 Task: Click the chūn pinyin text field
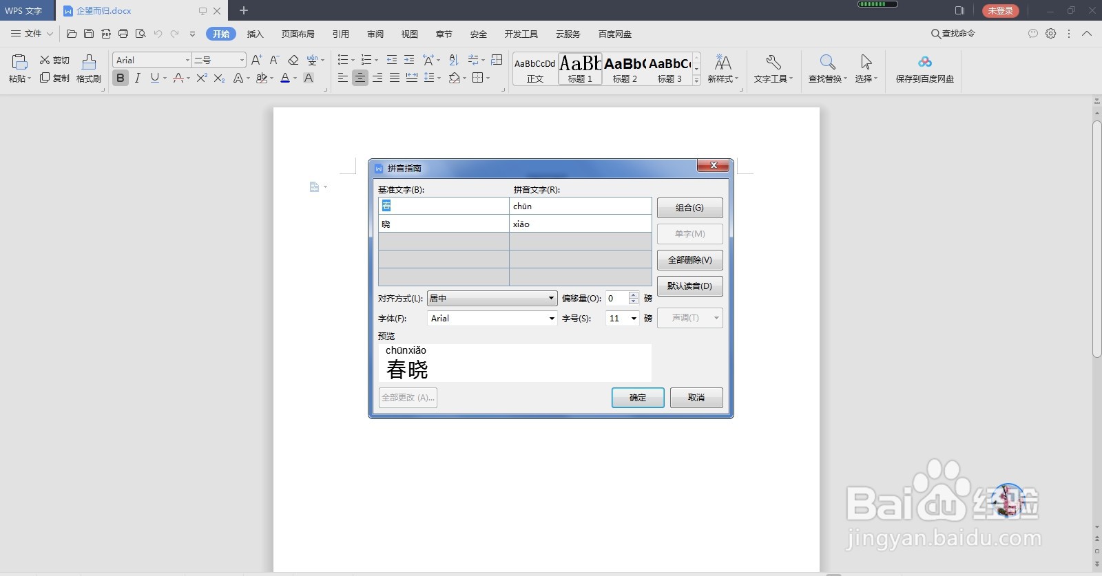click(x=581, y=206)
